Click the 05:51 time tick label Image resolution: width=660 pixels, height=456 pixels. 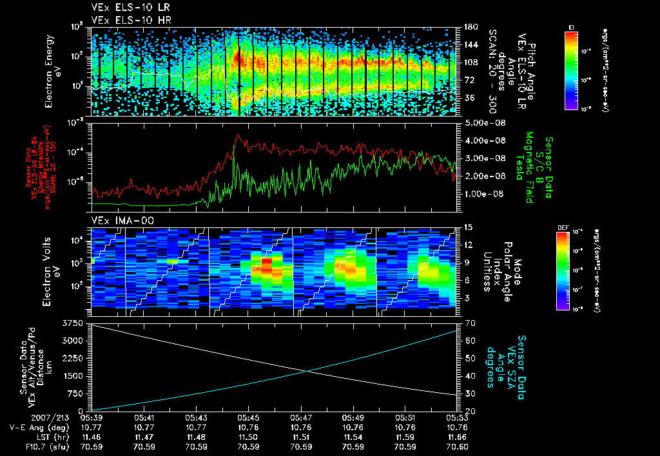405,418
